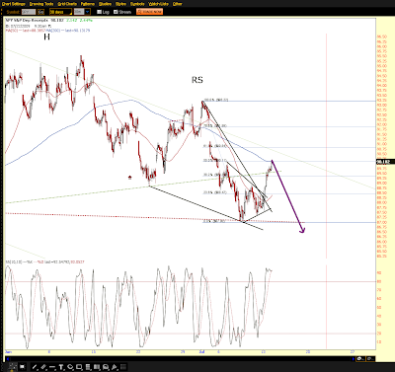Click the current price tag on price axis
Image resolution: width=395 pixels, height=372 pixels.
(385, 162)
